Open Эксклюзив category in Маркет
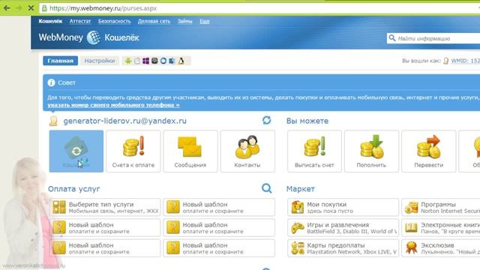The image size is (480, 270). [441, 248]
